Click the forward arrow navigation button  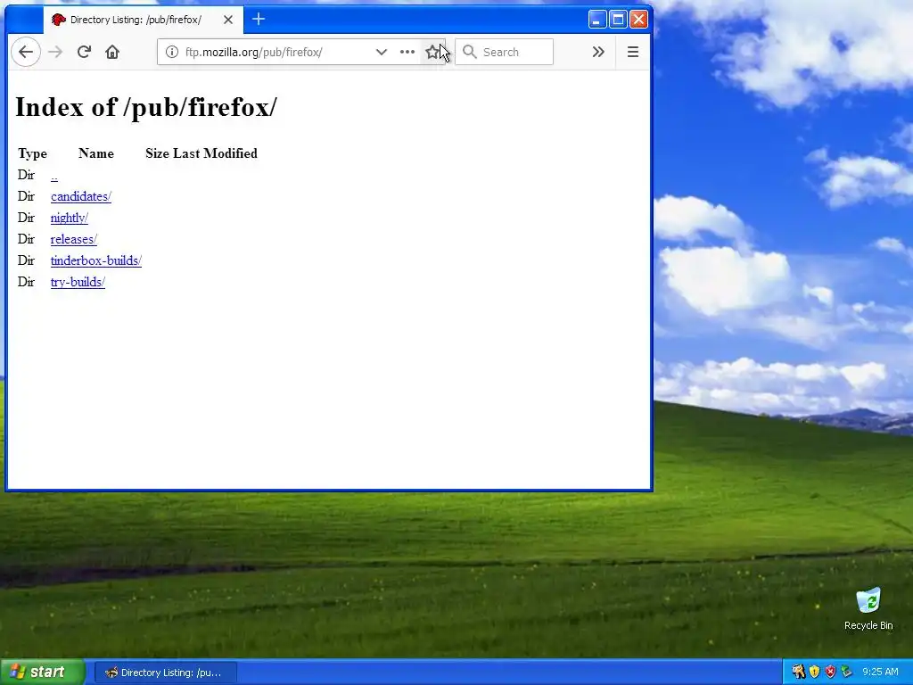pos(55,52)
